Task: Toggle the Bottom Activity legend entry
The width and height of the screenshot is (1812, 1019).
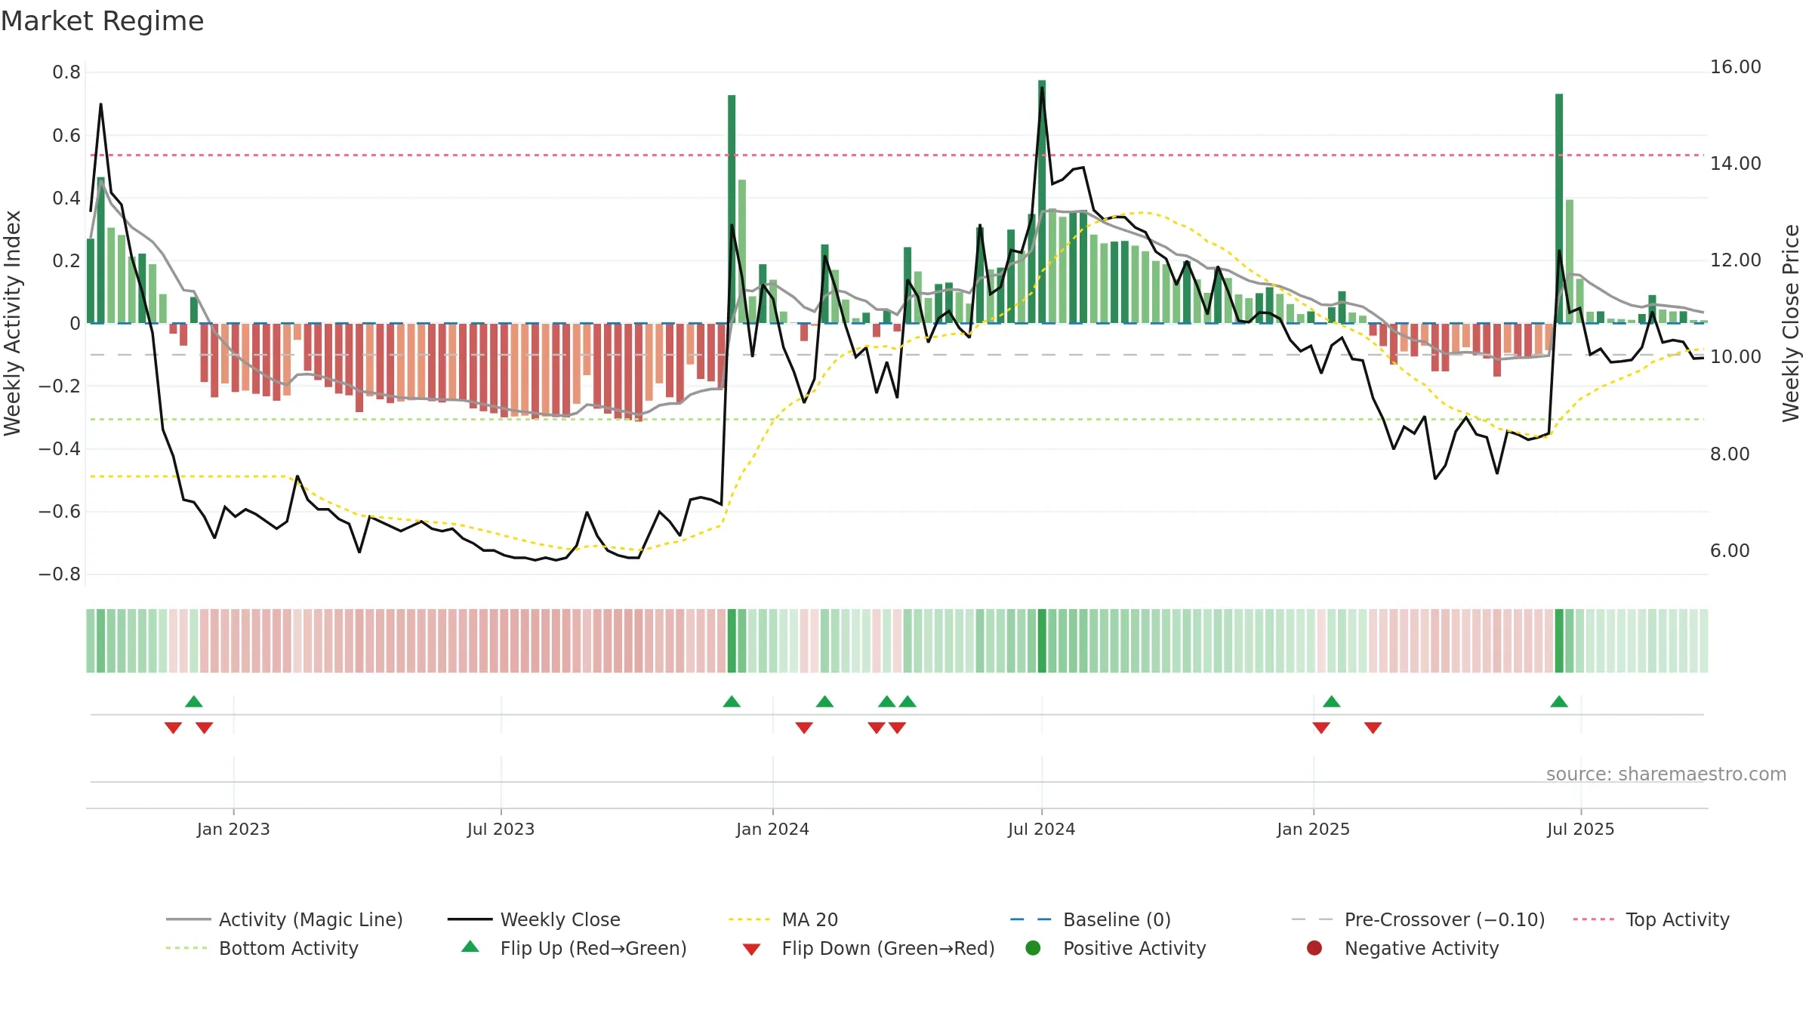Action: 262,948
